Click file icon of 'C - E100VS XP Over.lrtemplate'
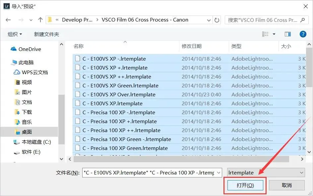This screenshot has width=313, height=196. click(78, 94)
